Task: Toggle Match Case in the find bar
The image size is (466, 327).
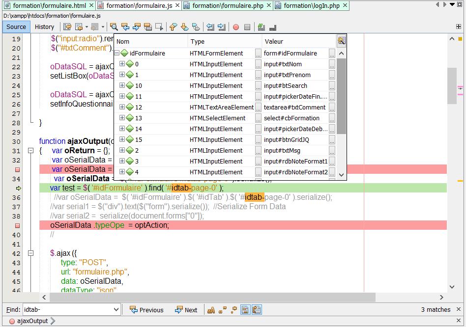Action: coord(211,310)
